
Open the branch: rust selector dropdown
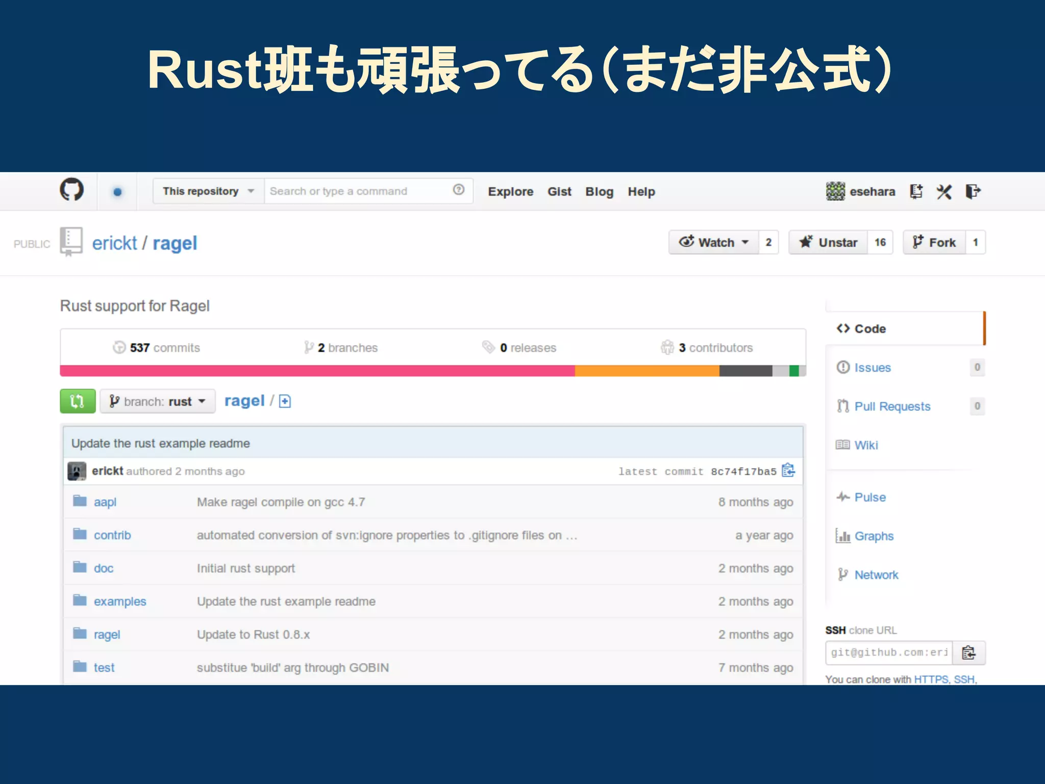[158, 402]
